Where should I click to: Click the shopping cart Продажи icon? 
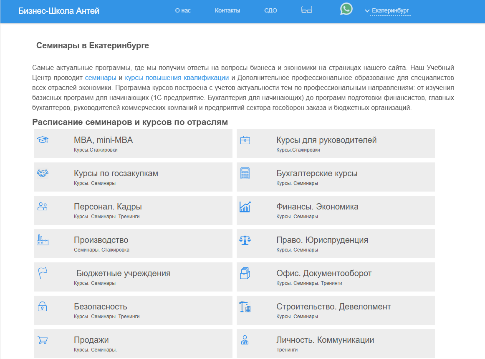[x=43, y=340]
